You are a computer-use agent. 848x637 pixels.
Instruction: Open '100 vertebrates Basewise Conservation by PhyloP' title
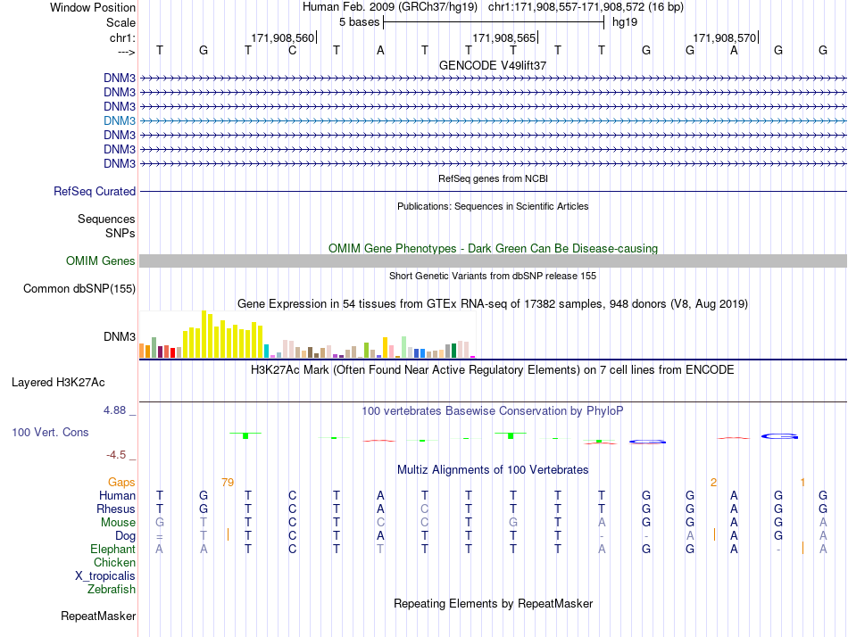[493, 411]
